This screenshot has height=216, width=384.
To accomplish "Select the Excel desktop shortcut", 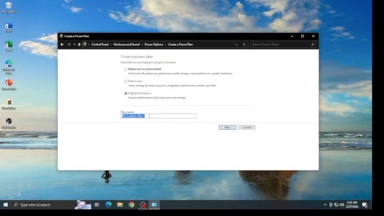I will point(9,46).
